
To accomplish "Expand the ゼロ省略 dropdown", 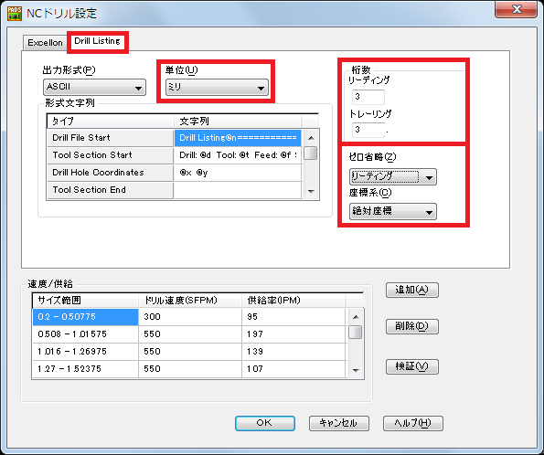I will click(x=393, y=177).
